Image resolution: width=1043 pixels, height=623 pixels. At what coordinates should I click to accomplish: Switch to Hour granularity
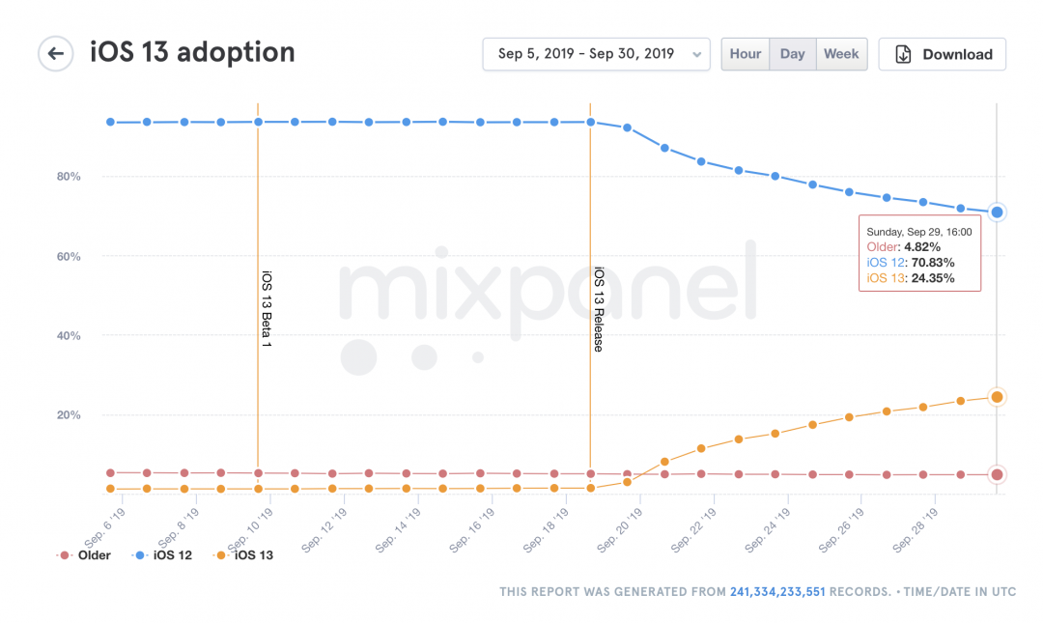(x=746, y=54)
